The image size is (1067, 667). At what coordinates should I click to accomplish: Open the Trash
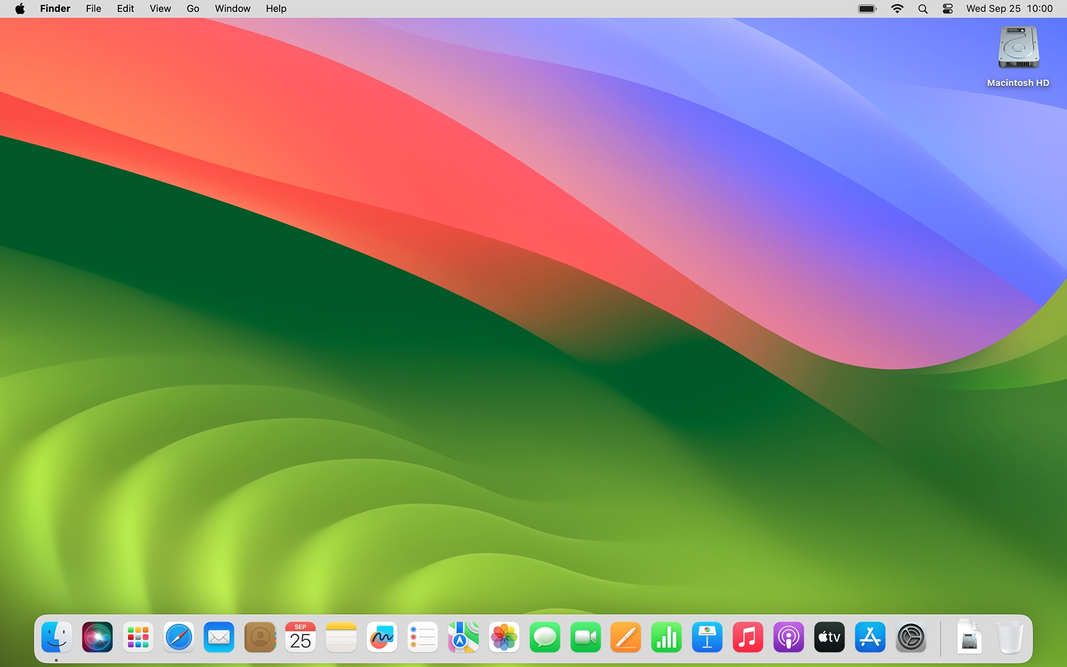pos(1010,637)
